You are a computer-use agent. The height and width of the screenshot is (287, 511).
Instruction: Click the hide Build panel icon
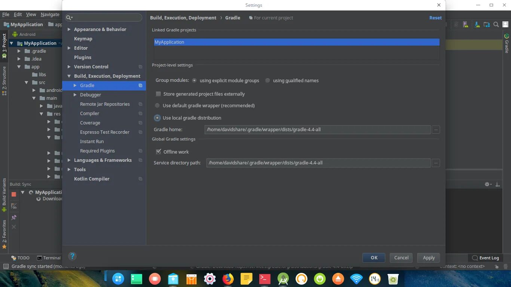click(498, 184)
